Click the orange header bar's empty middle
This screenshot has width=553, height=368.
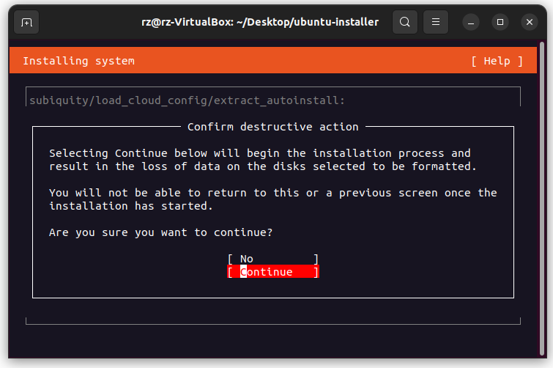(300, 61)
